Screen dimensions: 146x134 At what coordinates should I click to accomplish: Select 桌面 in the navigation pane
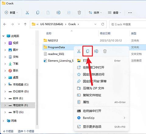point(18,78)
